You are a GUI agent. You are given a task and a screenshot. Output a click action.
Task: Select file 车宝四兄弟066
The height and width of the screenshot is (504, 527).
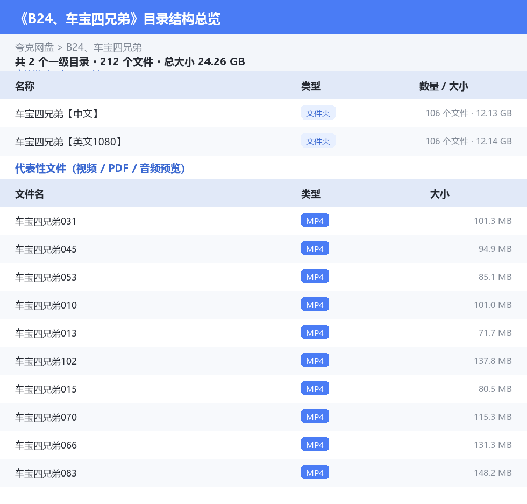(46, 445)
